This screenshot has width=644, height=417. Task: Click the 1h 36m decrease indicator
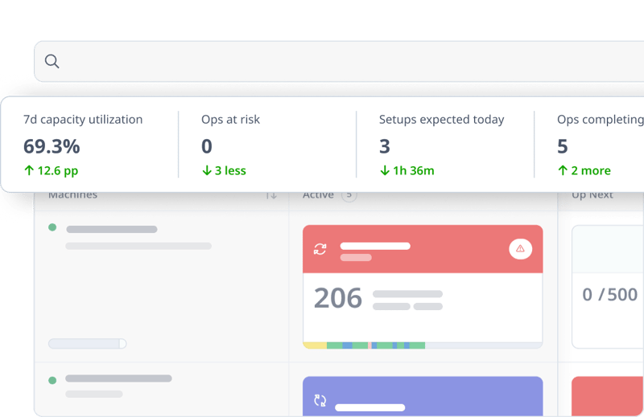(407, 170)
